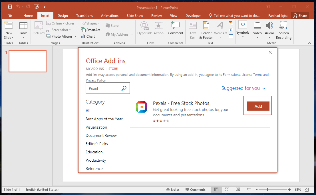Click the Screen Recording icon
316x195 pixels.
283,26
